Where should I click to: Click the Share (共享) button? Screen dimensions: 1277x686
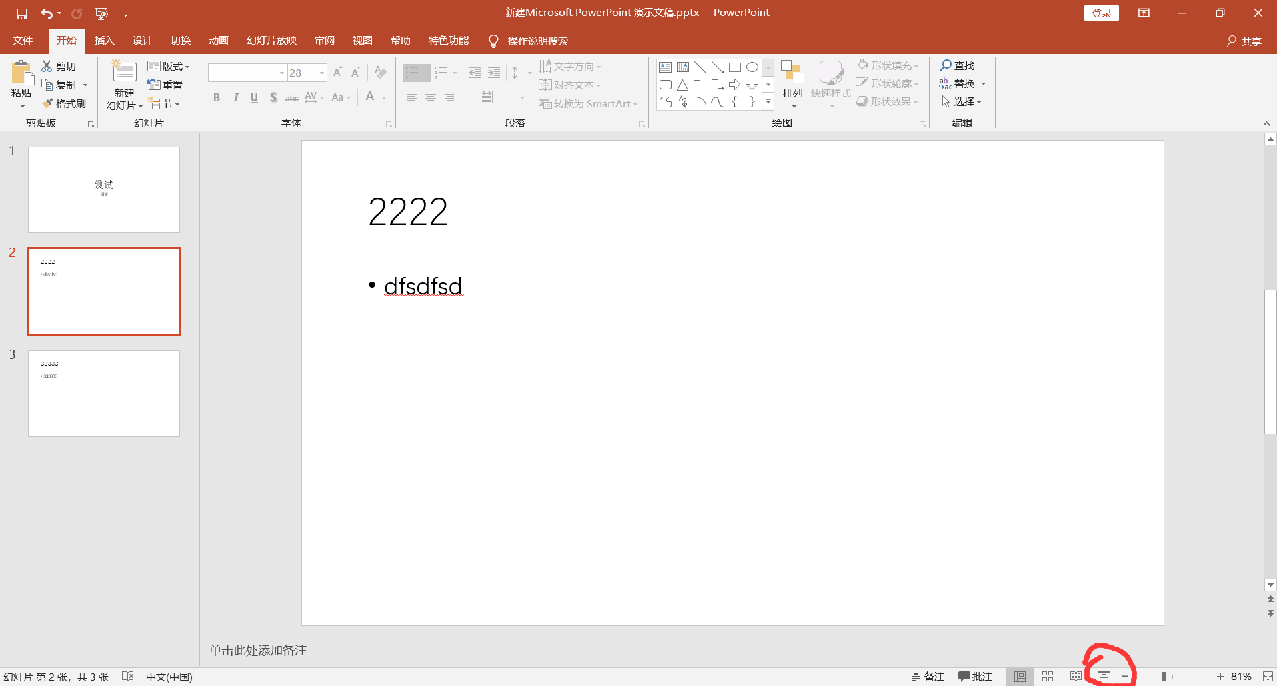tap(1244, 41)
